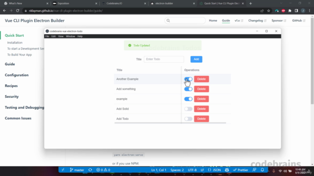Delete the example todo
Image resolution: width=314 pixels, height=176 pixels.
202,99
